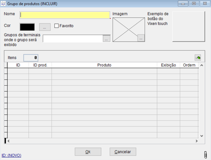Click the Produto column header

[104, 65]
